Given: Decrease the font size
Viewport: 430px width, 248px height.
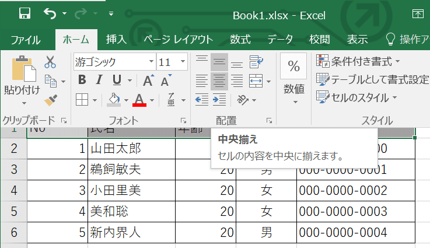Looking at the screenshot, I should (166, 81).
